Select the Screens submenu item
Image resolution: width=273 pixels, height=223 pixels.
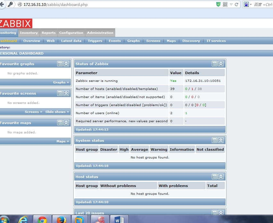pos(153,41)
